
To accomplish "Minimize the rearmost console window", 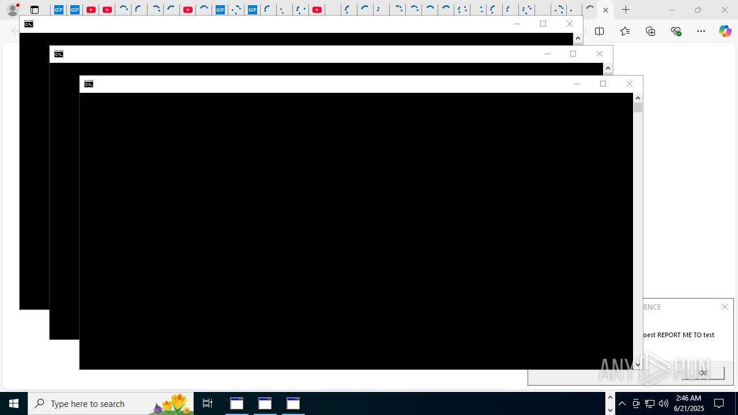I will coord(517,24).
